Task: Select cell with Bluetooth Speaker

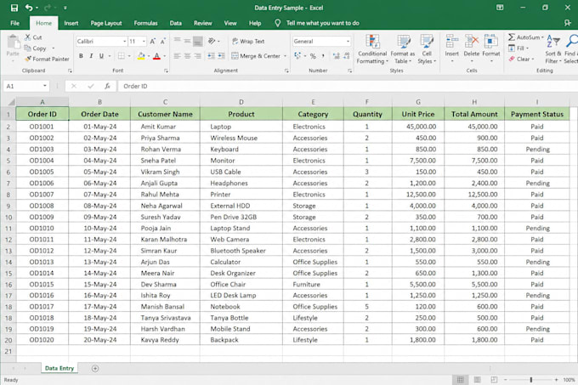Action: pos(241,251)
